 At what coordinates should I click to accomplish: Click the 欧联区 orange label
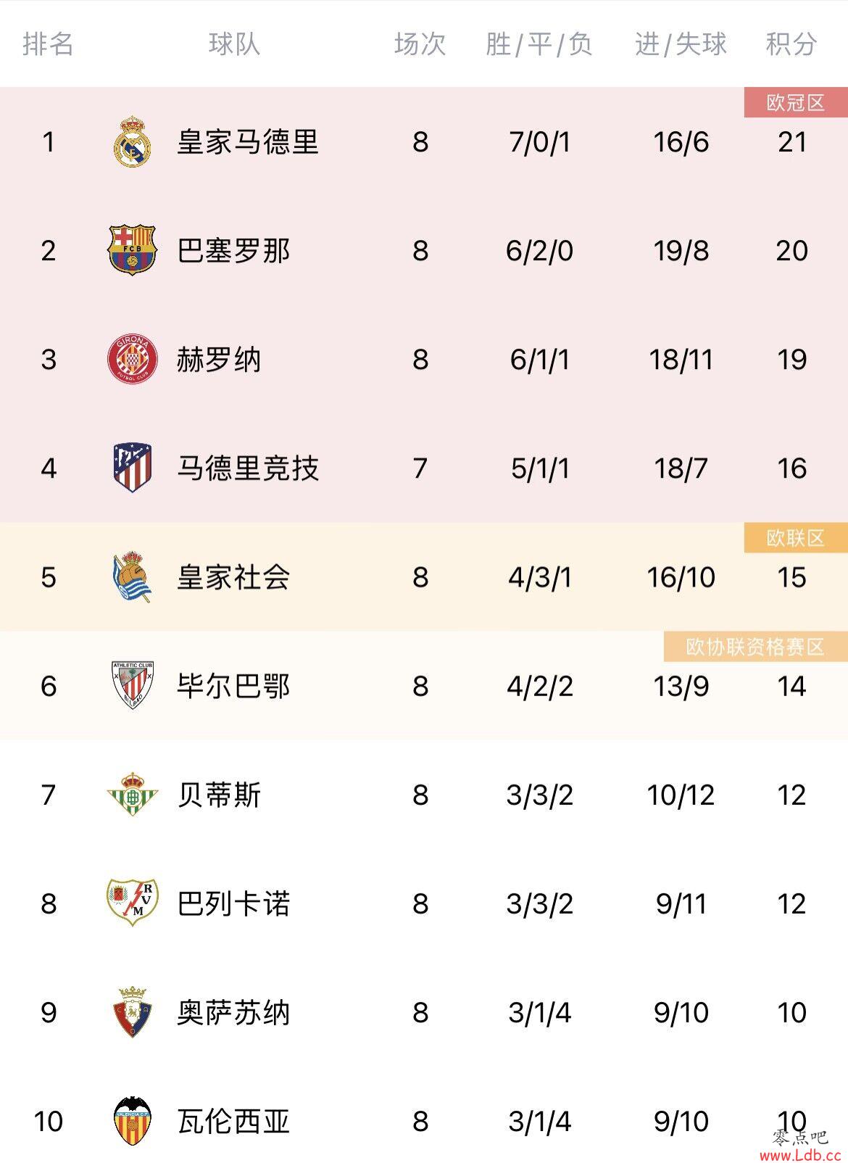click(796, 538)
